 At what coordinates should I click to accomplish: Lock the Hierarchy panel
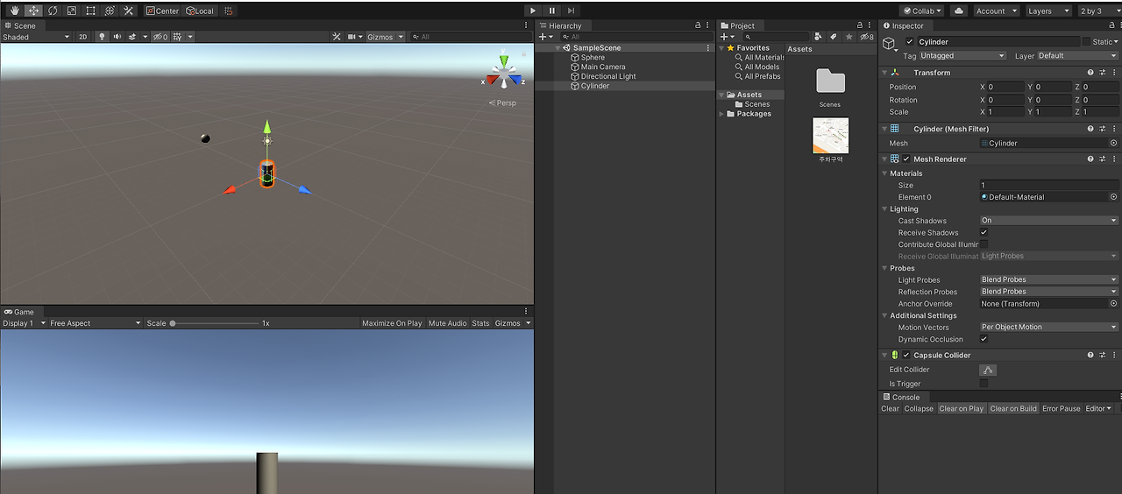(x=698, y=25)
